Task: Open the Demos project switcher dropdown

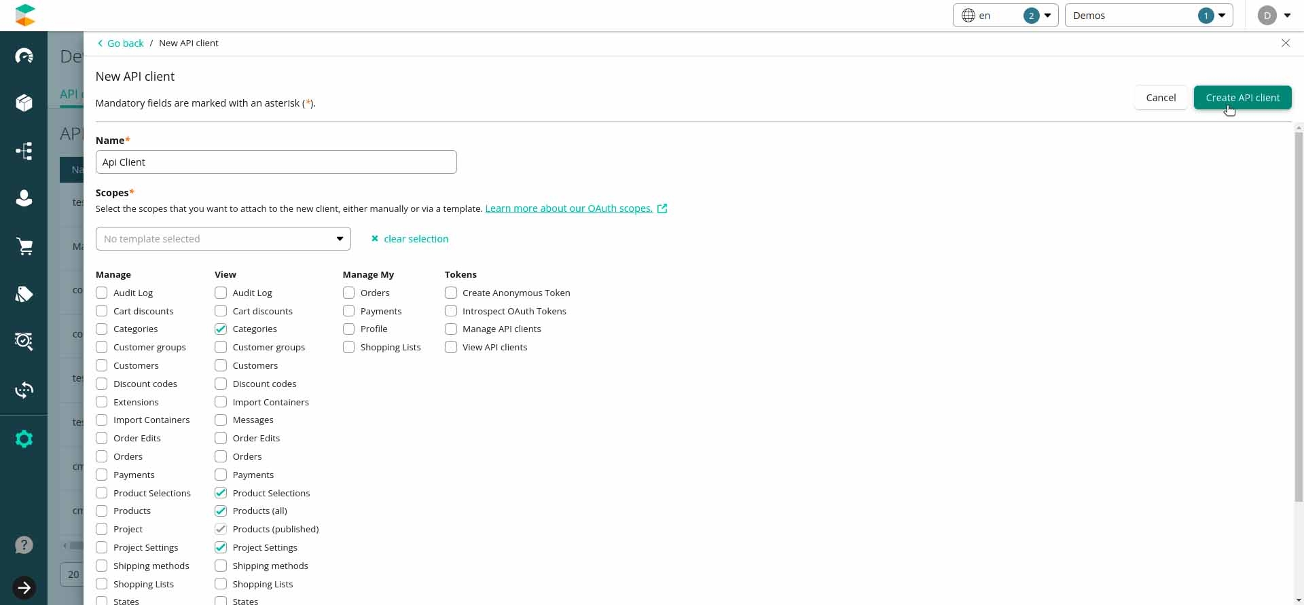Action: [x=1148, y=16]
